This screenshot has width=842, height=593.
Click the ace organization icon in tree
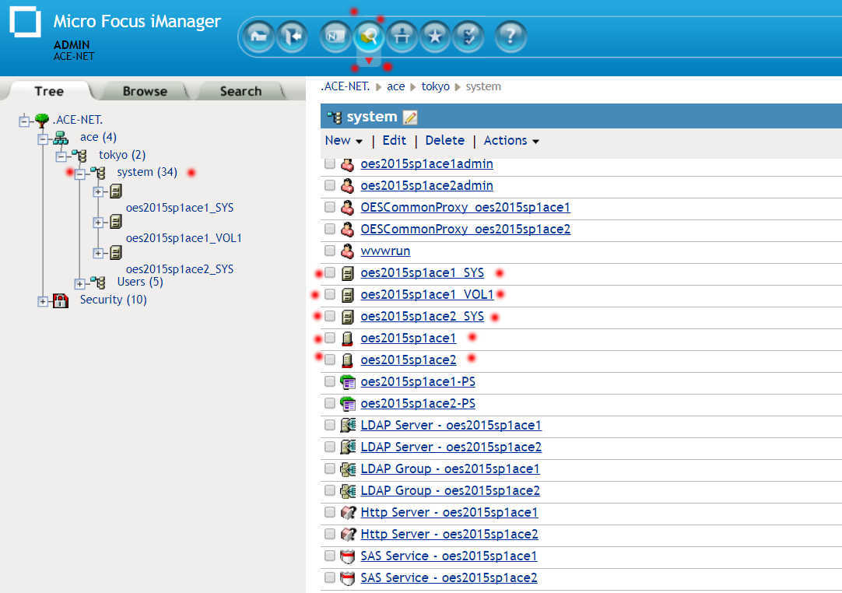pos(61,138)
